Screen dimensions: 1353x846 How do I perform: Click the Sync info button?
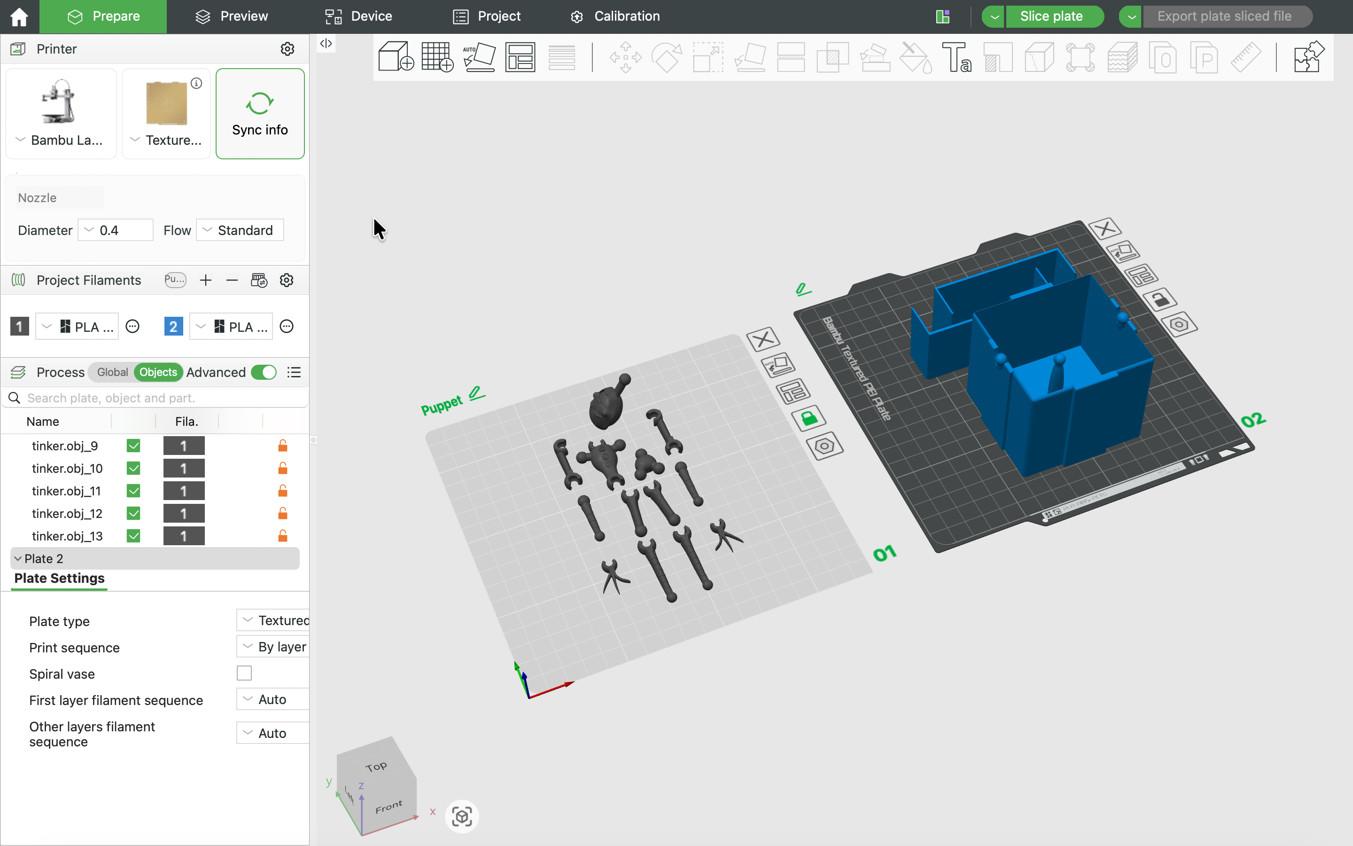pyautogui.click(x=260, y=114)
